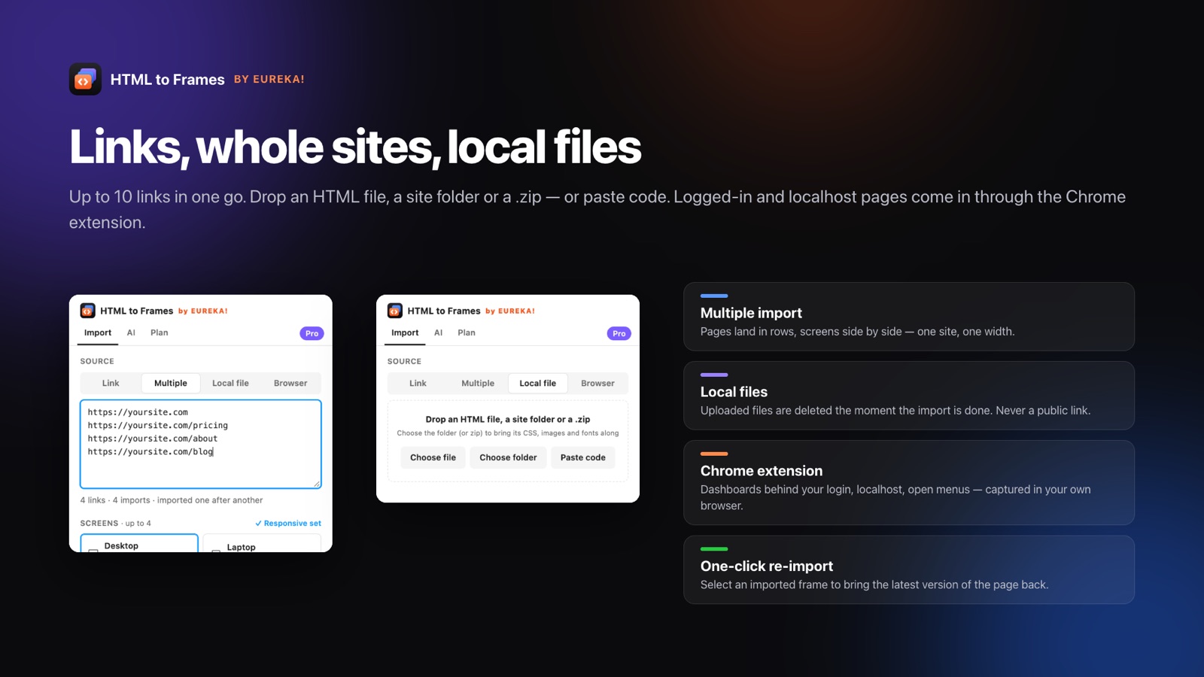The width and height of the screenshot is (1204, 677).
Task: Click inside the multi-link URL textarea
Action: pos(201,444)
